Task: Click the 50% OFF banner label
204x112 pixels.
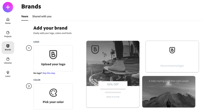Action: (x=113, y=85)
